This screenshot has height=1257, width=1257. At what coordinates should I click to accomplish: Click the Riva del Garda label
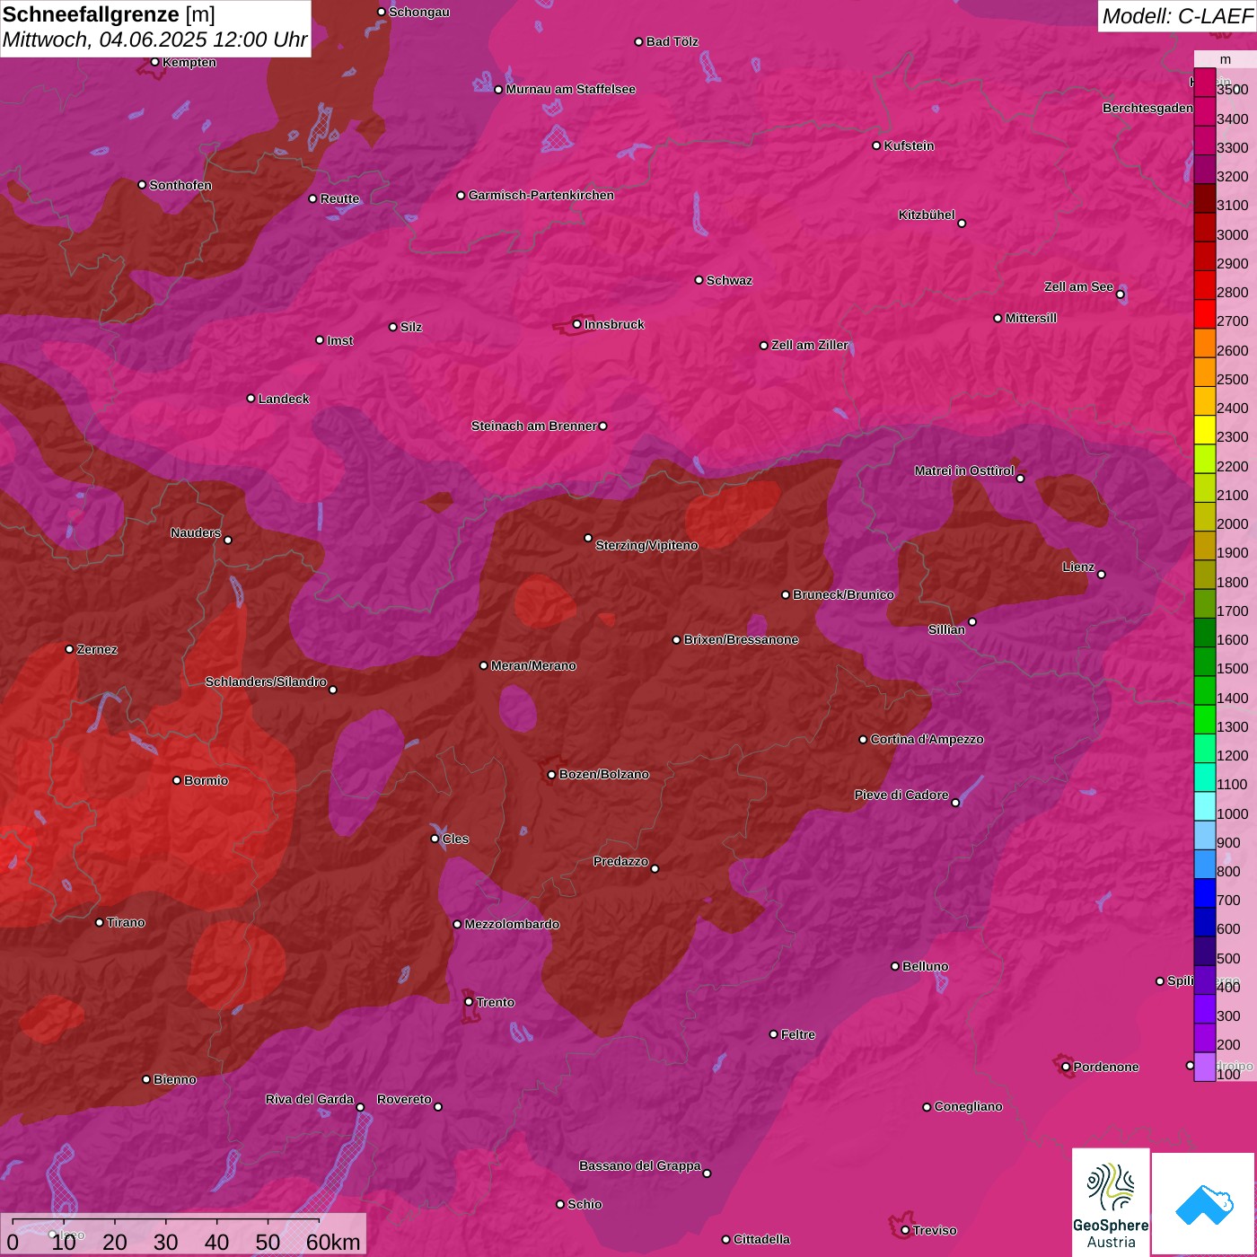point(310,1099)
